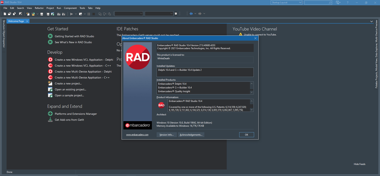This screenshot has height=176, width=380.
Task: Expand the Open Project dropdown arrow
Action: point(37,14)
